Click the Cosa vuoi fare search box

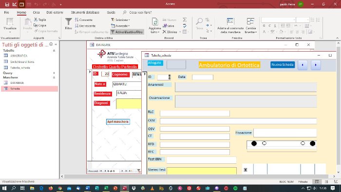pyautogui.click(x=140, y=12)
